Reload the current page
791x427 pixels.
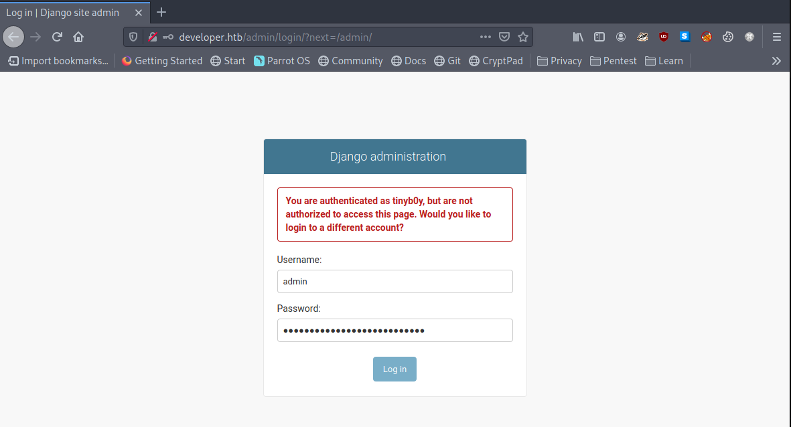[x=58, y=37]
